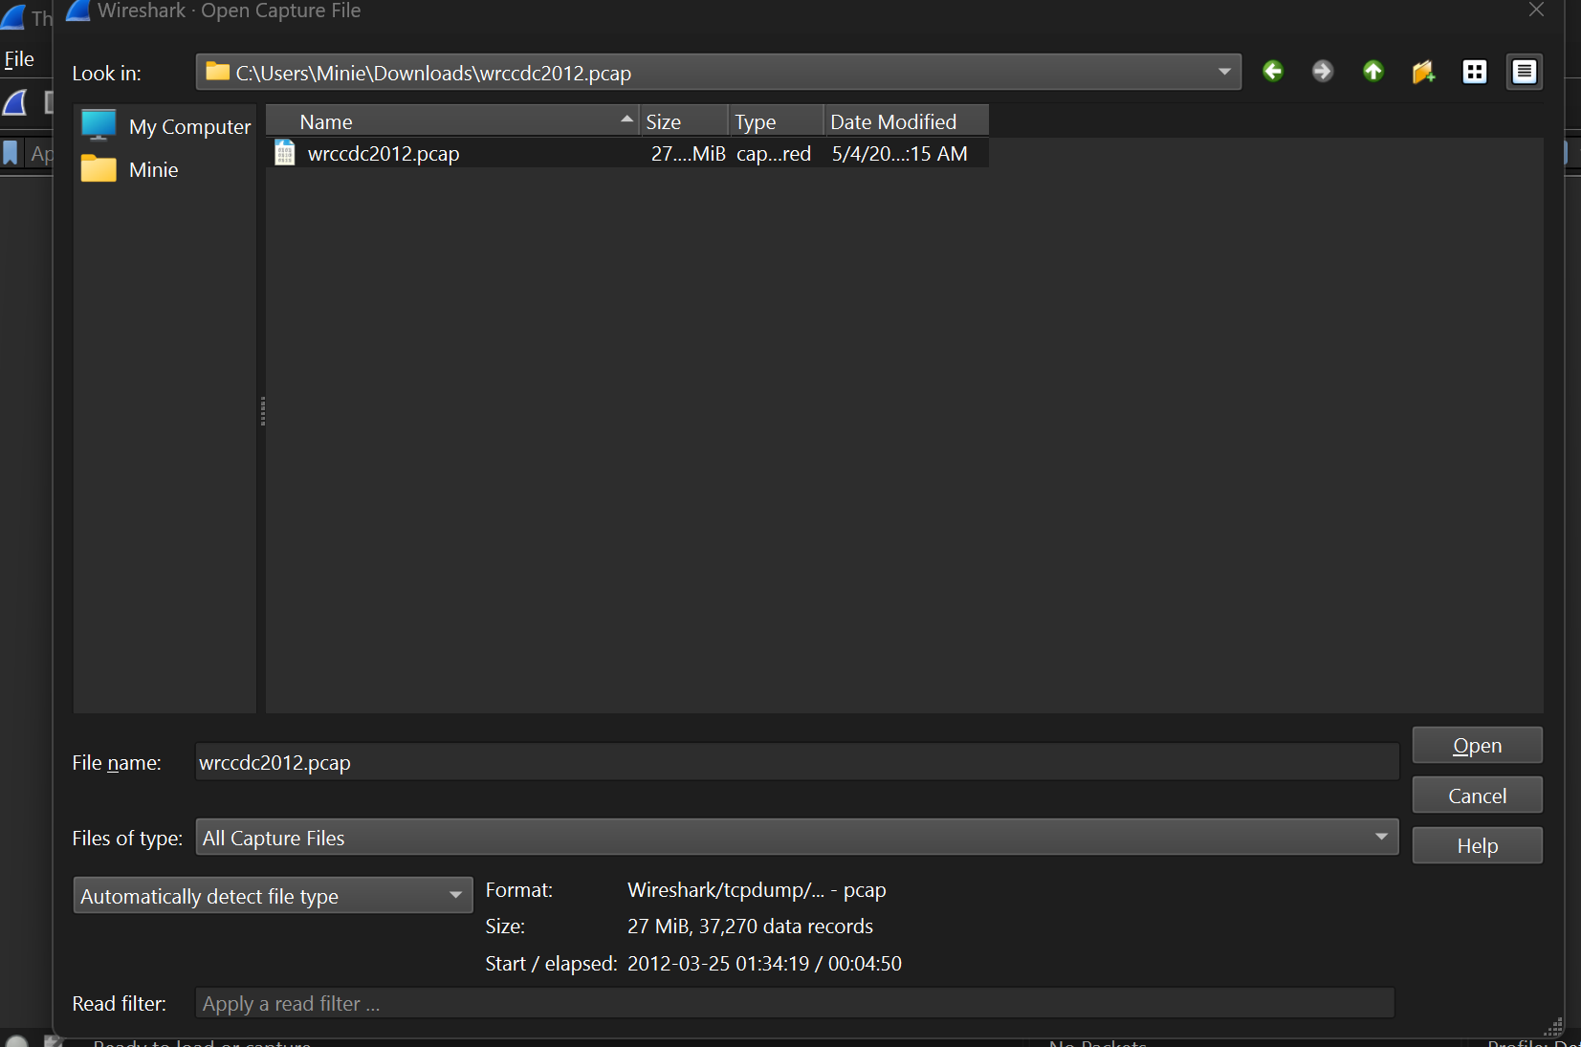Screen dimensions: 1581x1047
Task: Open My Computer in sidebar
Action: coord(166,126)
